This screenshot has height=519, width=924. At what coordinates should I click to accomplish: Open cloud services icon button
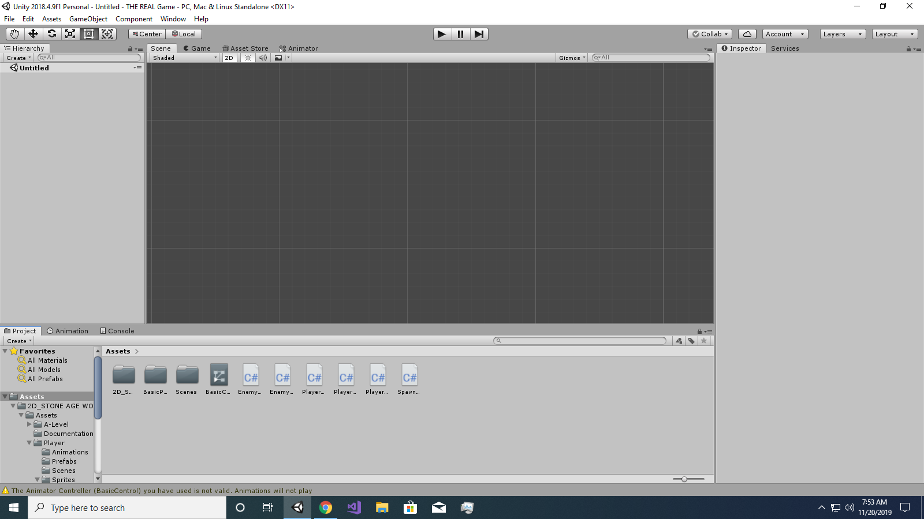(747, 34)
